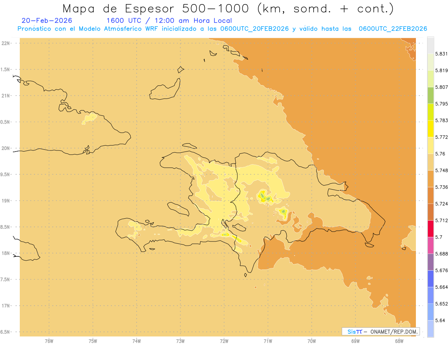Pick the blue swatch between 5.664 and 5.676
Viewport: 448px width, 346px height.
(430, 279)
